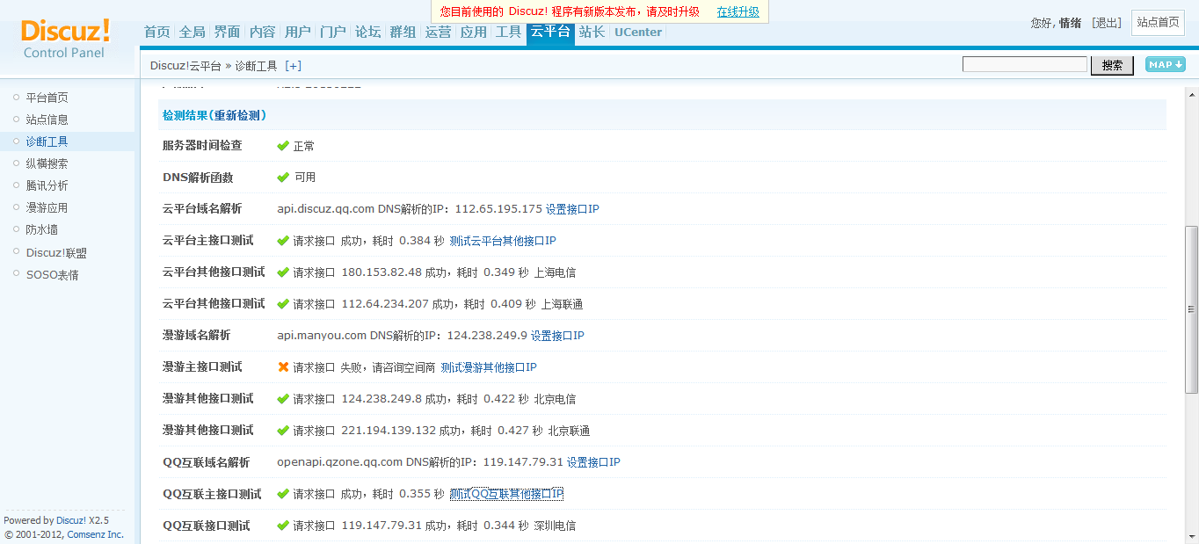
Task: Click the red failure X icon
Action: click(283, 367)
